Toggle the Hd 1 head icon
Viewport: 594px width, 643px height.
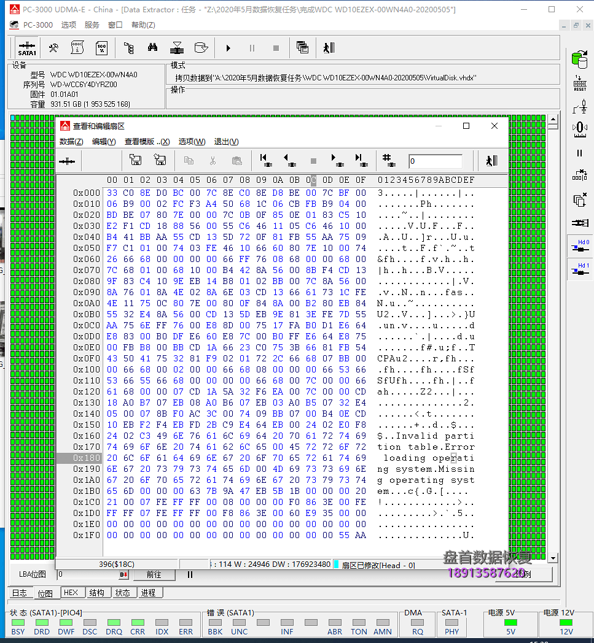pos(580,269)
